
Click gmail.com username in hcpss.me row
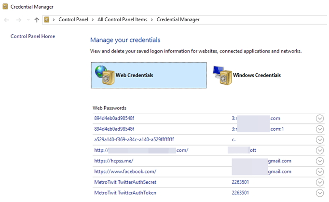pos(279,161)
